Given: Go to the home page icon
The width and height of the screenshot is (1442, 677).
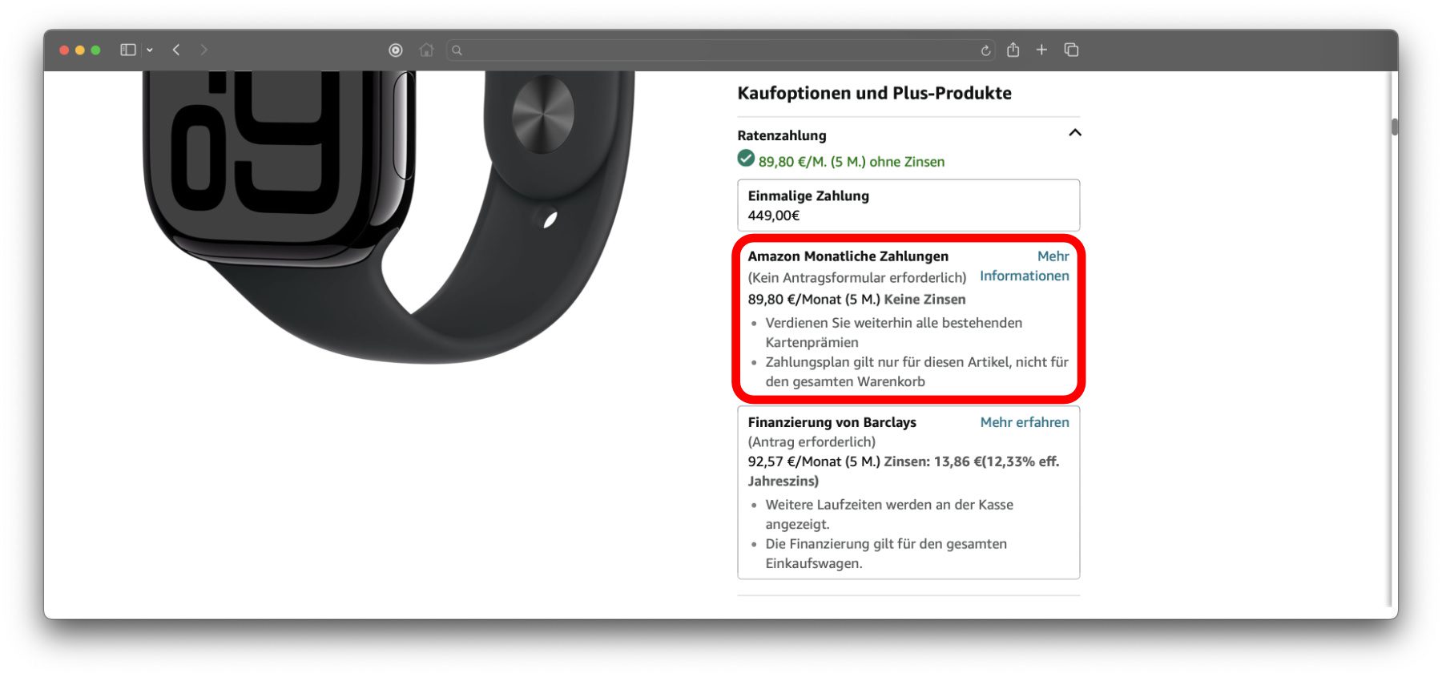Looking at the screenshot, I should click(x=426, y=50).
